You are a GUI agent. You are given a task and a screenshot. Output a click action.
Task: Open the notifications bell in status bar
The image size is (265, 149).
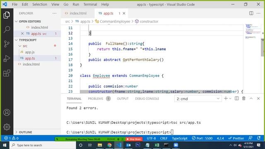pos(258,138)
